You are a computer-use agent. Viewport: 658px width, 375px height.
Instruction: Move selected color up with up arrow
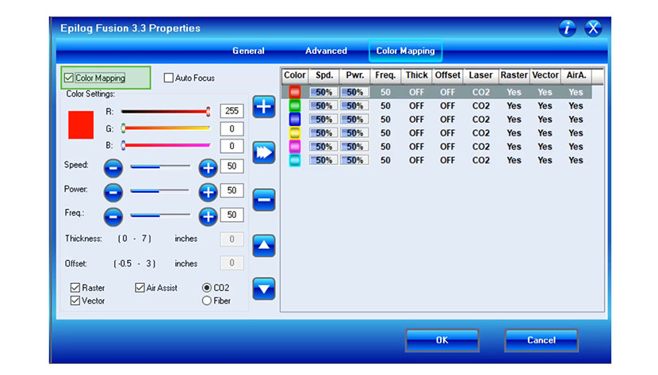coord(264,246)
